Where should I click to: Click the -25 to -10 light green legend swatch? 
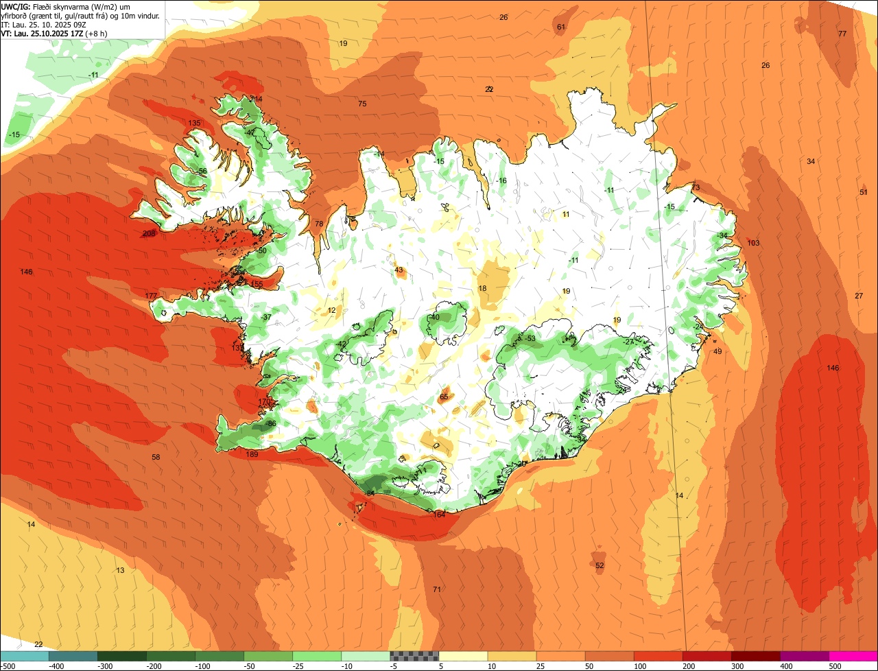(x=317, y=656)
